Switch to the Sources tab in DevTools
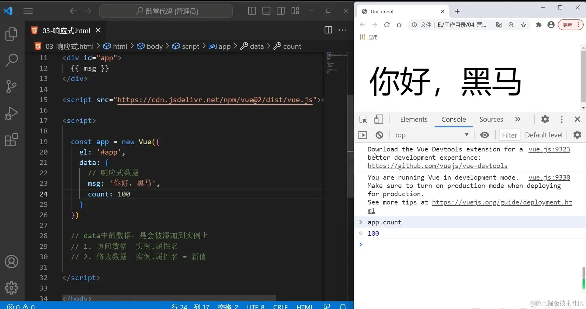The height and width of the screenshot is (309, 586). [491, 119]
